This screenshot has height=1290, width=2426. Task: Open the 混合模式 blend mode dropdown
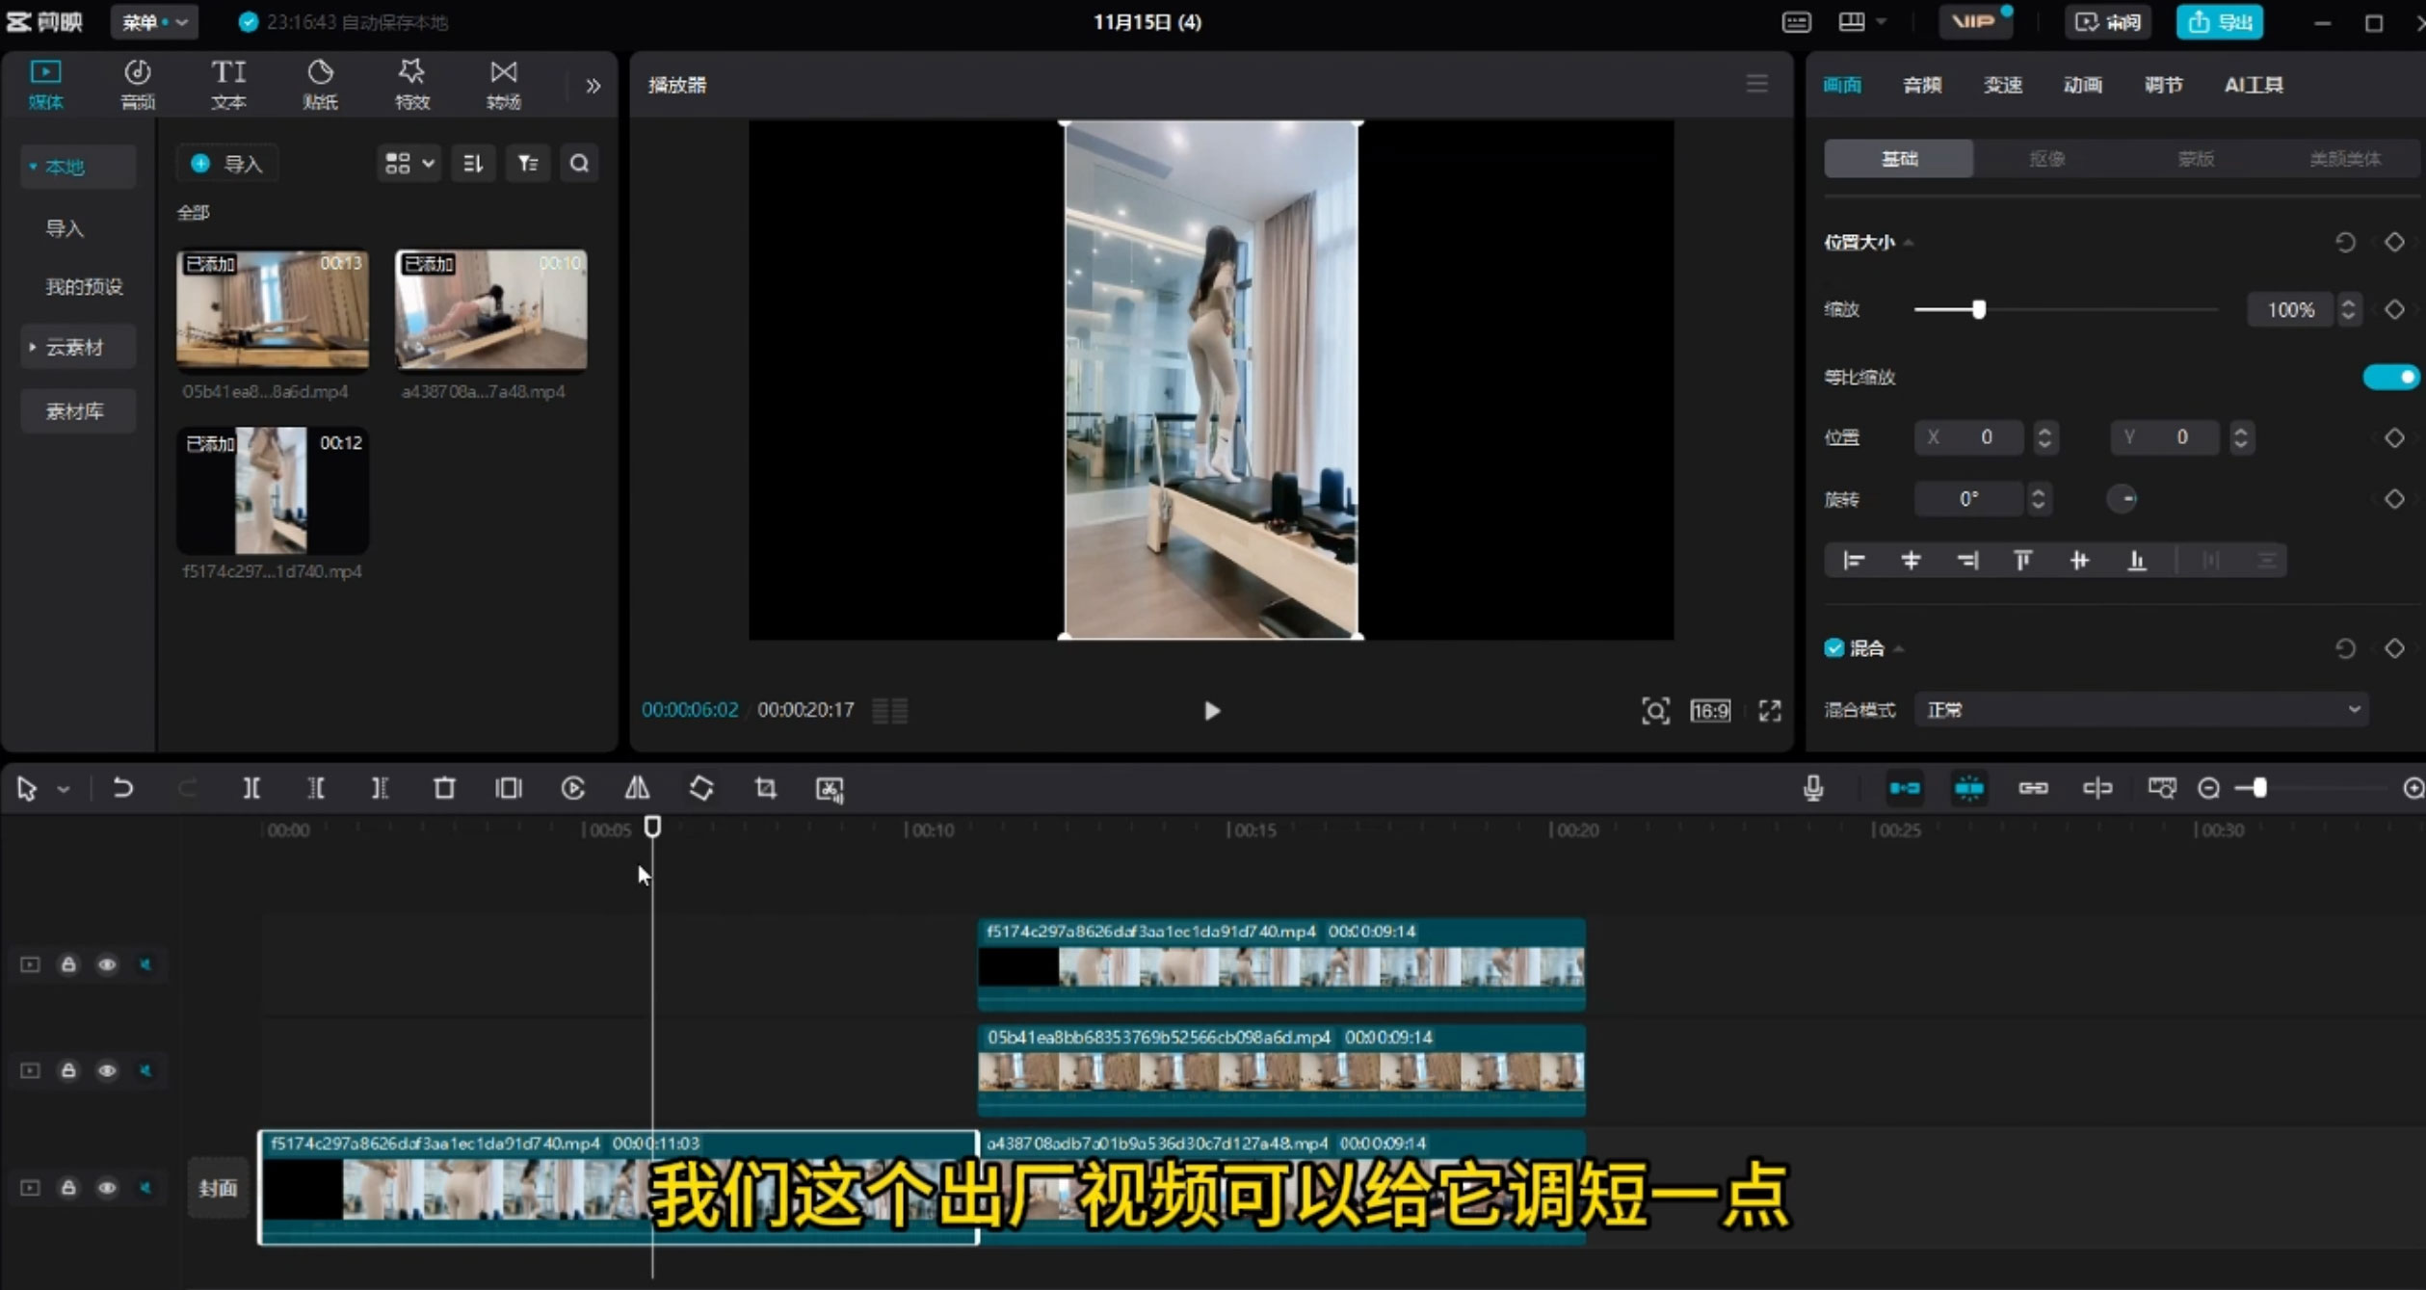2144,710
